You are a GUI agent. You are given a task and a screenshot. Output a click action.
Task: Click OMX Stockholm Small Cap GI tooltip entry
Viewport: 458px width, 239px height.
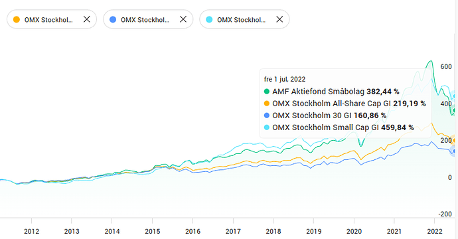coord(339,127)
